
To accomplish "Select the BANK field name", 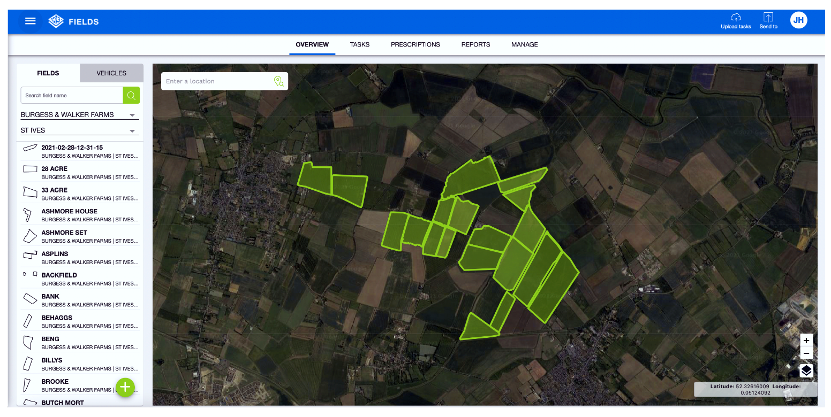I will [50, 297].
